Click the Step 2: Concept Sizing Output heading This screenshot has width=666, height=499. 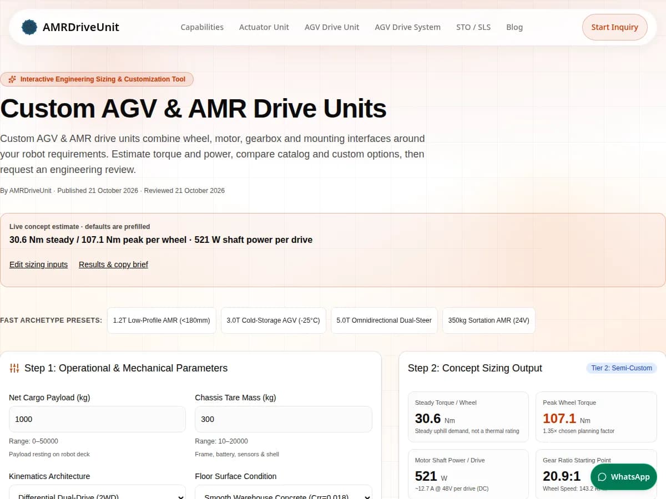[475, 368]
